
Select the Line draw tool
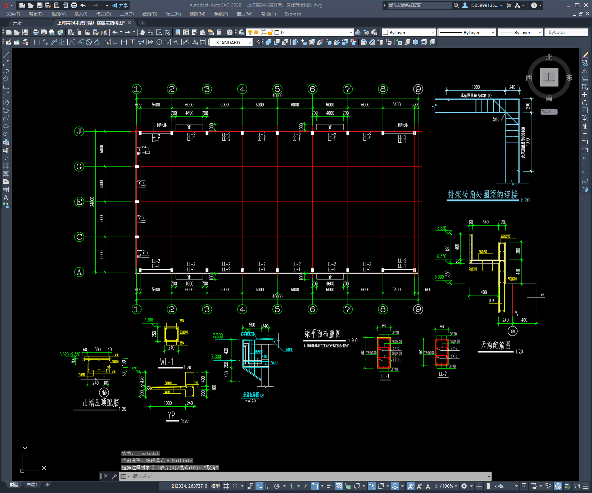click(x=6, y=55)
